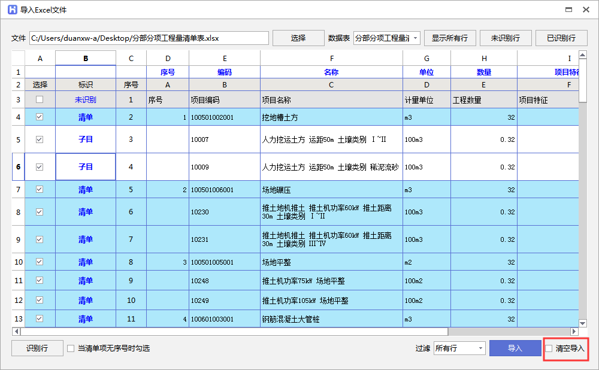Expand the 过滤 filter dropdown
This screenshot has height=370, width=599.
click(459, 348)
